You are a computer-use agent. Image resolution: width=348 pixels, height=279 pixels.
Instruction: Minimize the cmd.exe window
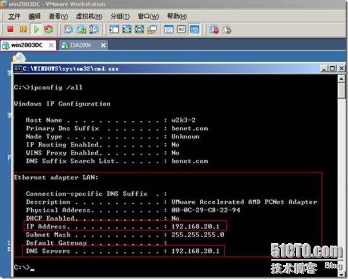pyautogui.click(x=324, y=69)
